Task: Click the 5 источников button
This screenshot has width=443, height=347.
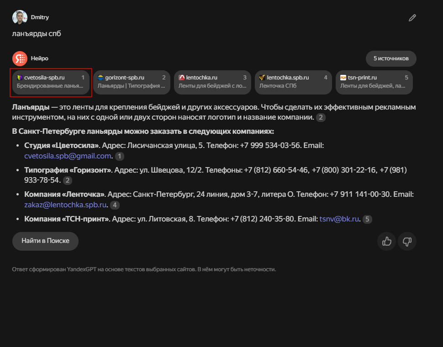Action: click(x=391, y=58)
